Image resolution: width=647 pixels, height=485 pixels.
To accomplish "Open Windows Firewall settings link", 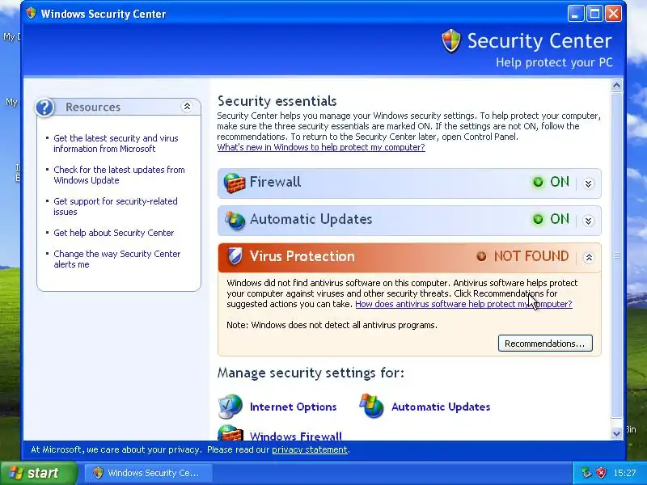I will pyautogui.click(x=296, y=436).
